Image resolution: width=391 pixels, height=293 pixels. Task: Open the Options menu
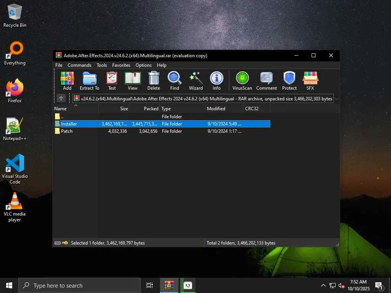[144, 65]
